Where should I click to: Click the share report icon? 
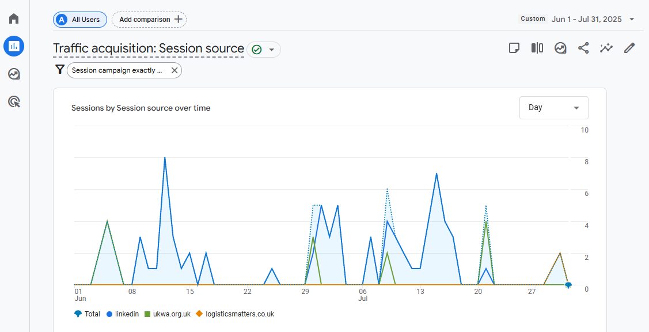pos(583,48)
